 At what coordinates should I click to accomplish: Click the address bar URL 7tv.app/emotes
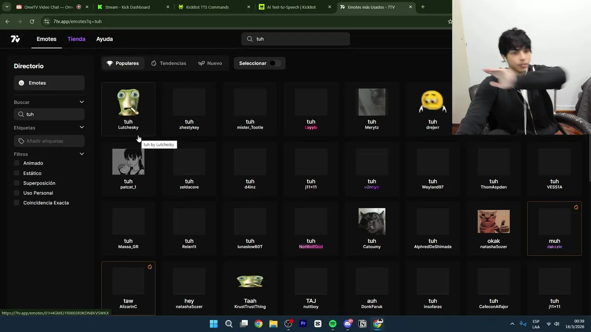tap(77, 21)
